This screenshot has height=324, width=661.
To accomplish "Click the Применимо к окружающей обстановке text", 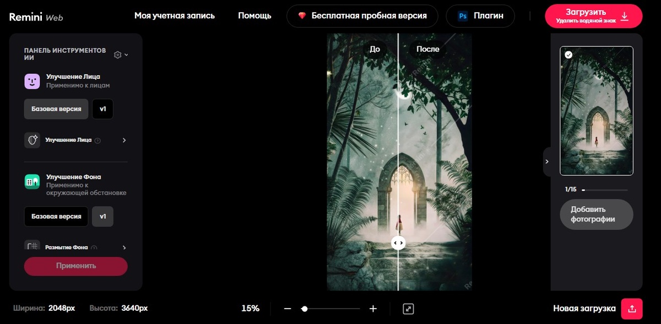I will pos(86,189).
